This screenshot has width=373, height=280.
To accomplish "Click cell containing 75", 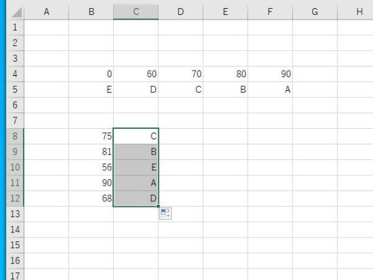I will point(91,136).
